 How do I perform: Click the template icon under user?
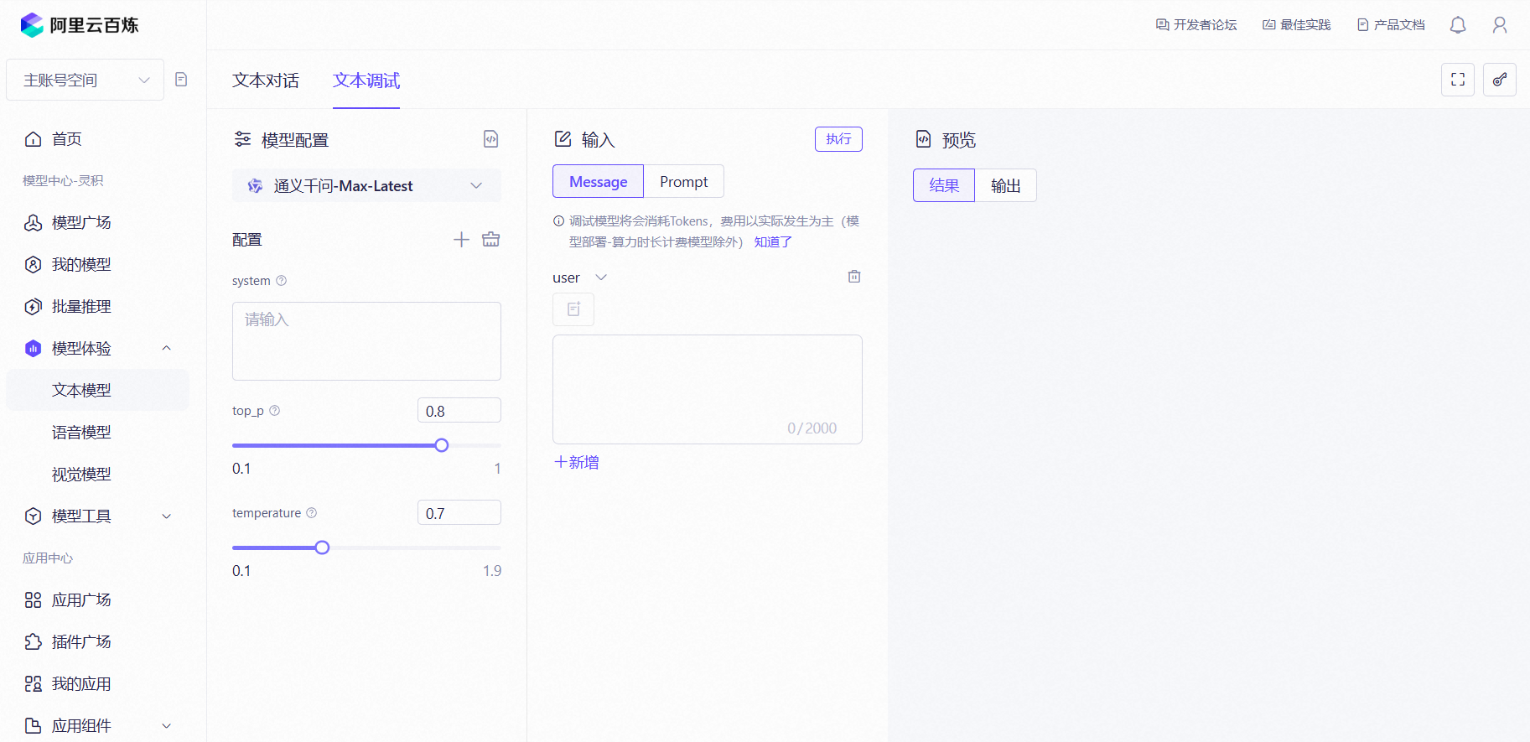click(573, 309)
